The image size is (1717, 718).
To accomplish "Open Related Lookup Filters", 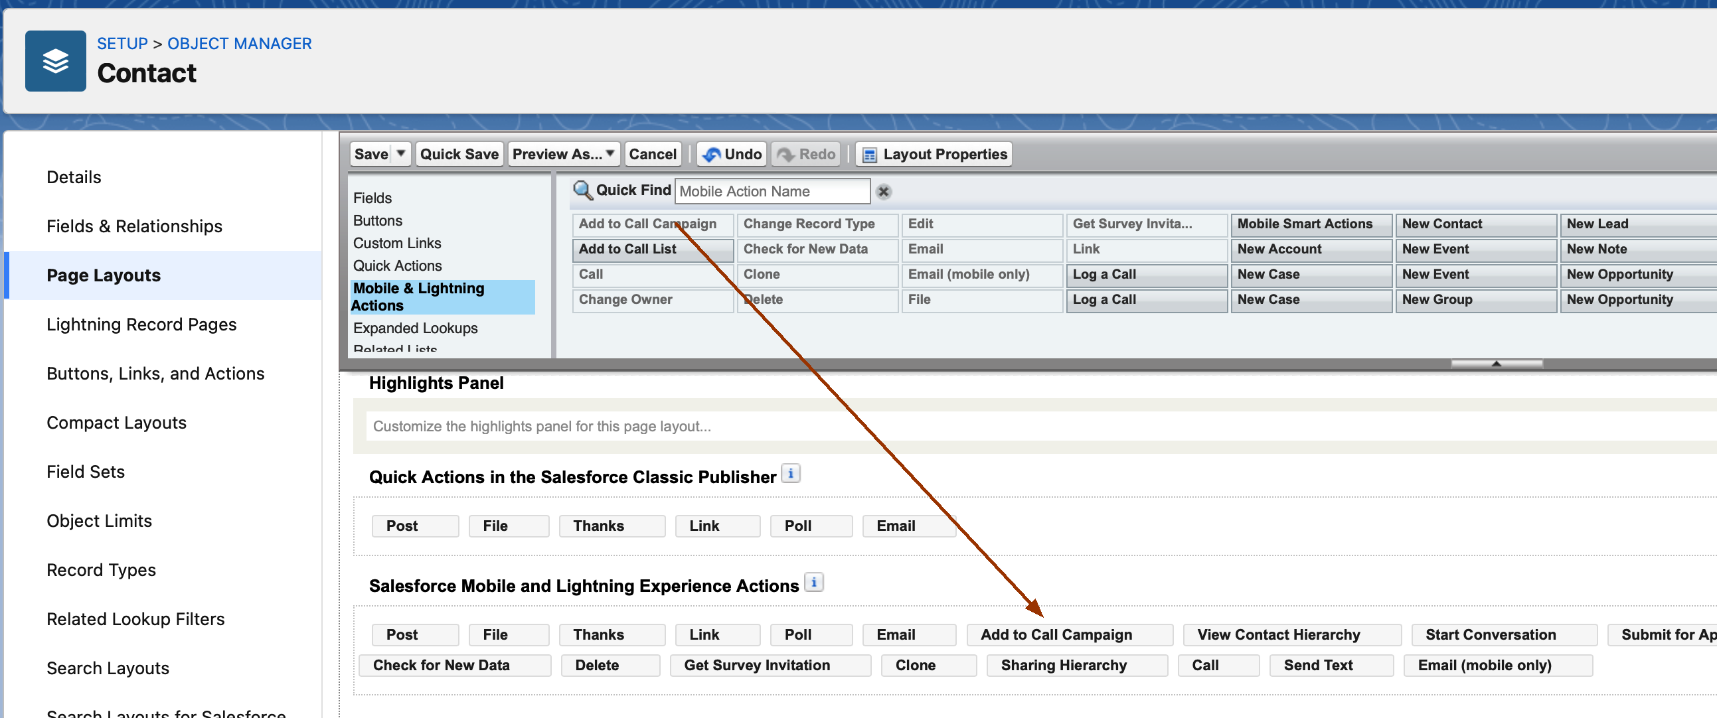I will tap(136, 619).
